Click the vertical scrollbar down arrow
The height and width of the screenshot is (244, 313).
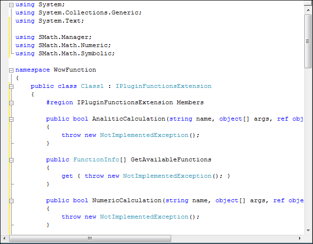tap(308, 230)
